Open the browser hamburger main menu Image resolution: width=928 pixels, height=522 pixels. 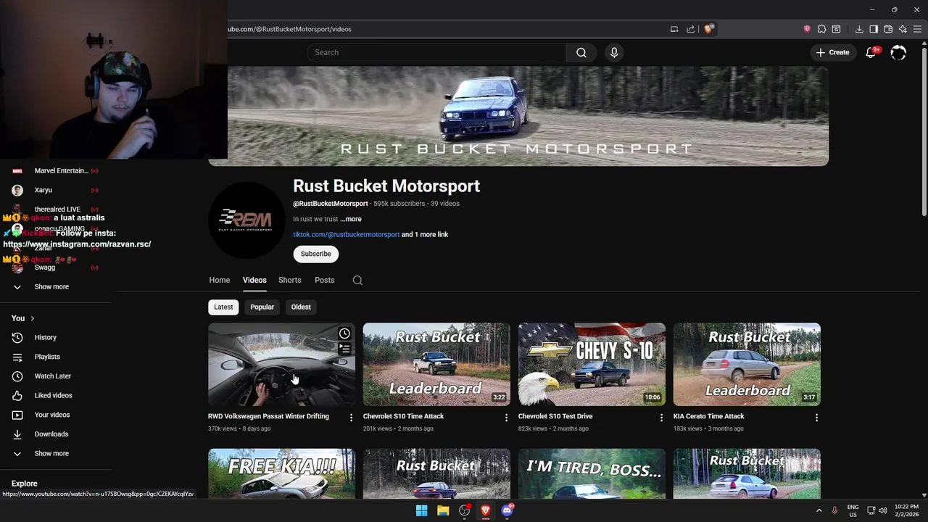tap(917, 29)
